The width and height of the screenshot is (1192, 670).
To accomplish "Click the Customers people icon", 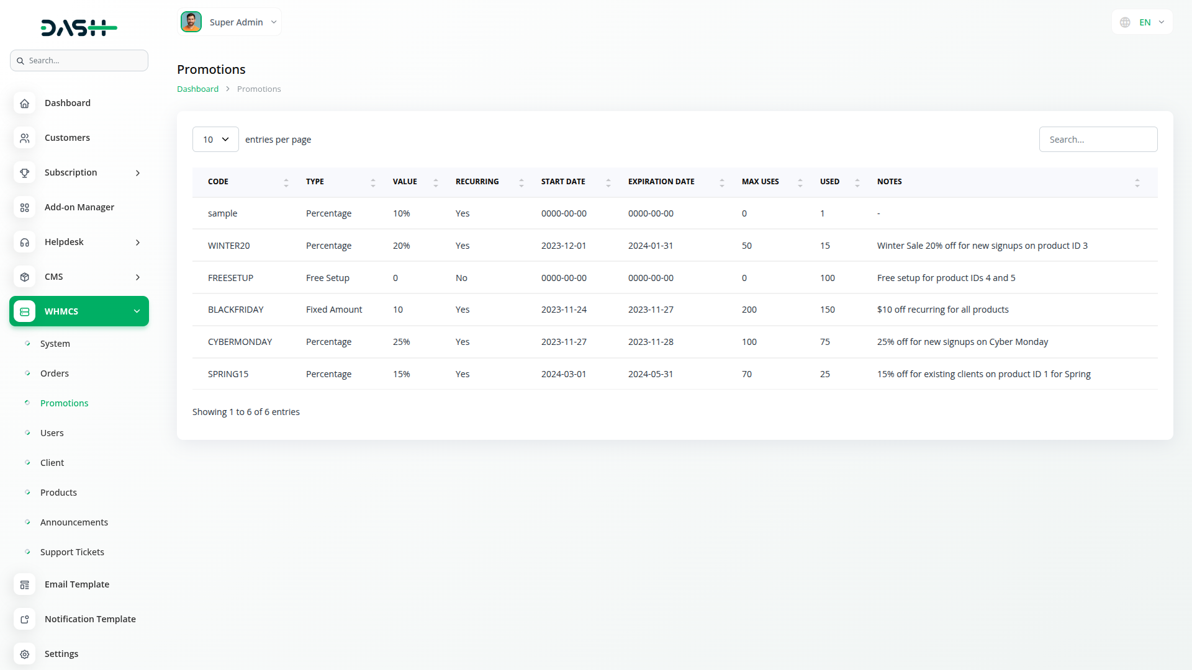I will (25, 138).
